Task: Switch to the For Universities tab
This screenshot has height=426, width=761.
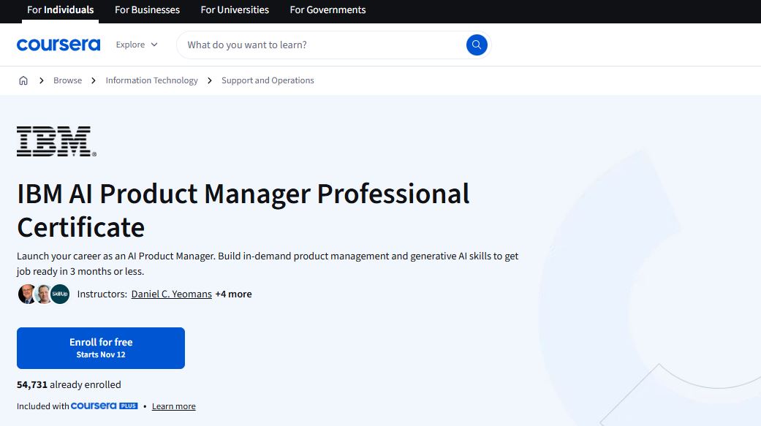Action: (234, 10)
